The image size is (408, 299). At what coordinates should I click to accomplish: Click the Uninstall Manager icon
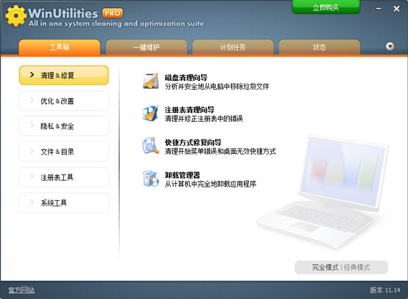150,178
